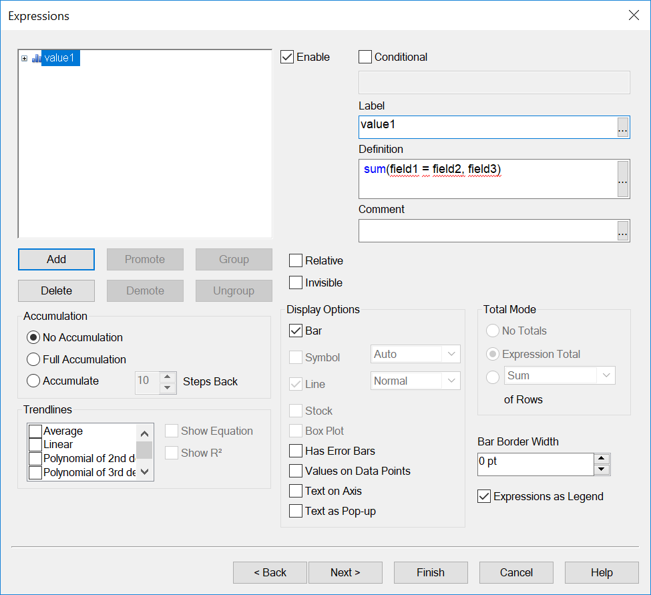Check Polynomial of 3rd degree trendline
Viewport: 651px width, 595px height.
point(35,473)
